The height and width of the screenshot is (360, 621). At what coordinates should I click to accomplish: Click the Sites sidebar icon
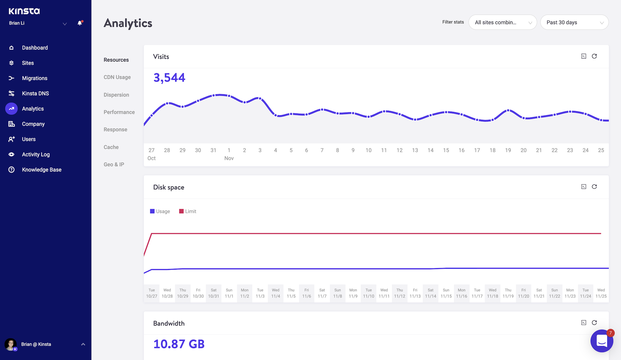(x=12, y=62)
